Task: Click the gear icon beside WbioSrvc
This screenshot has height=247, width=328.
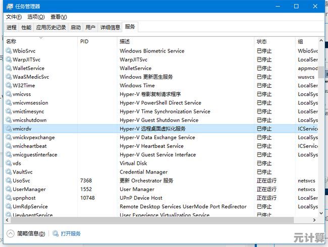Action: [8, 51]
